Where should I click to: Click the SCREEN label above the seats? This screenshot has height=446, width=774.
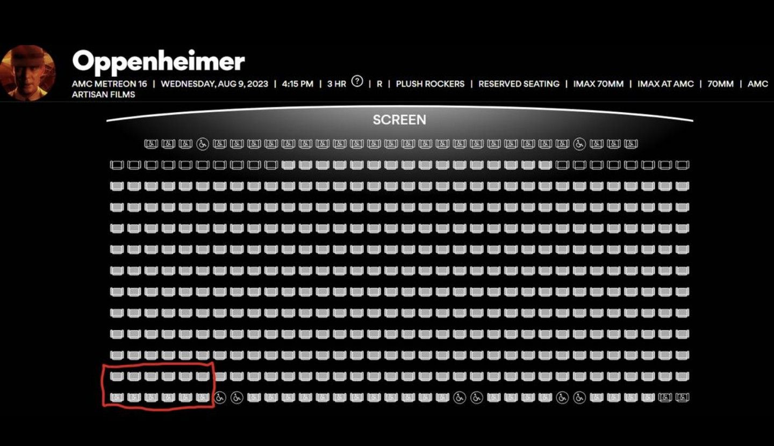coord(399,120)
